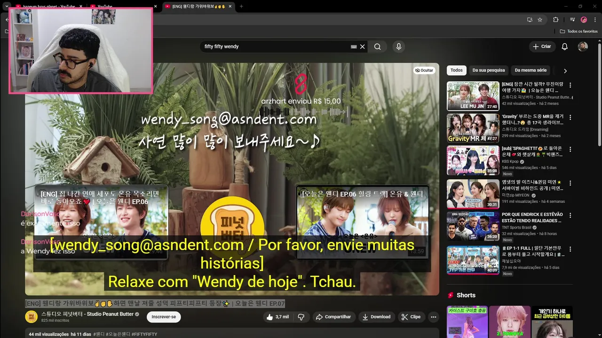Open first Shorts thumbnail 카이스트 구미호
Image resolution: width=602 pixels, height=338 pixels.
click(467, 322)
